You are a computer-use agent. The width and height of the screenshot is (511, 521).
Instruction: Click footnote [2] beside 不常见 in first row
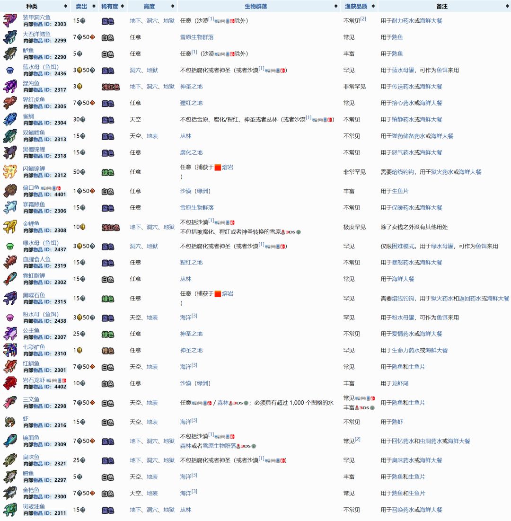coord(363,19)
